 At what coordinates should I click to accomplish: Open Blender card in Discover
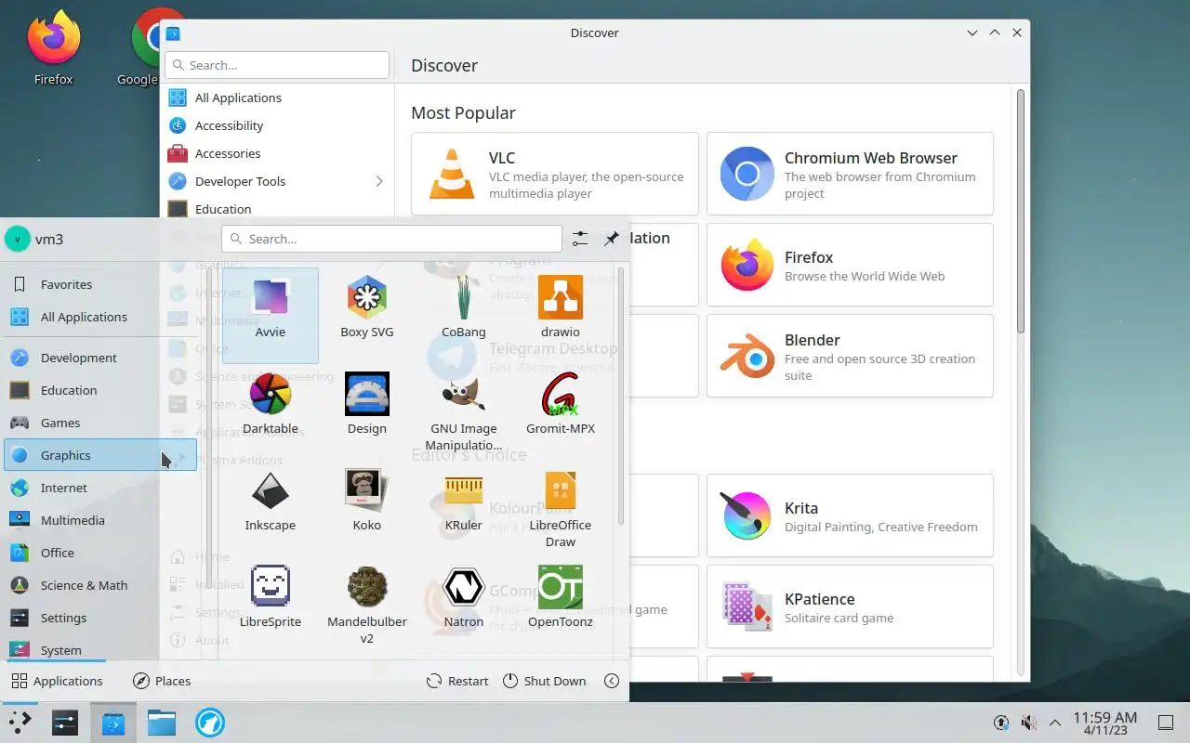coord(850,356)
